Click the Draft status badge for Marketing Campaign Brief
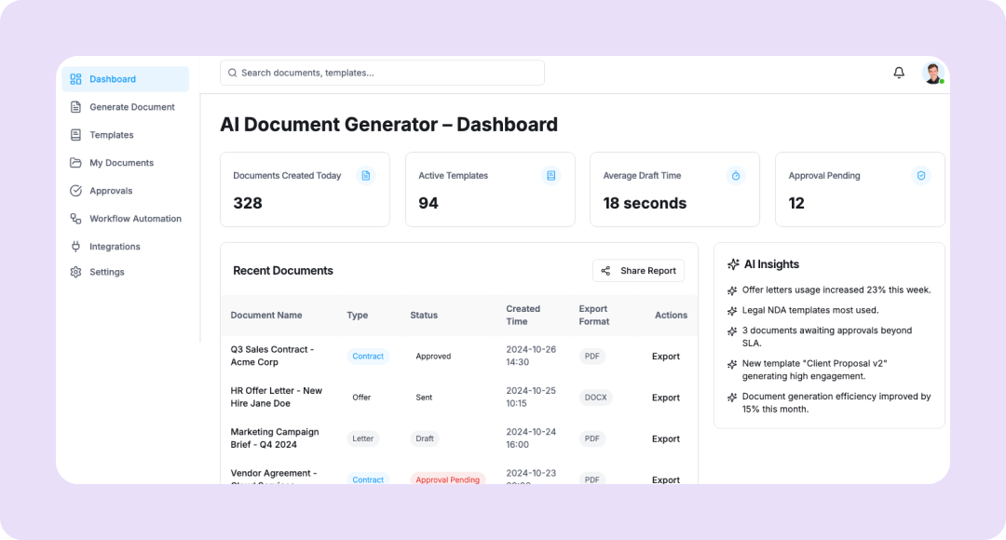Viewport: 1006px width, 540px height. pos(425,439)
